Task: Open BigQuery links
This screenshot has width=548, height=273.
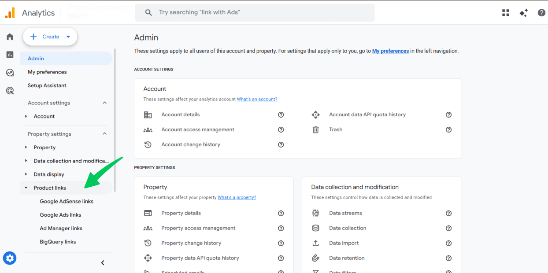Action: [58, 242]
